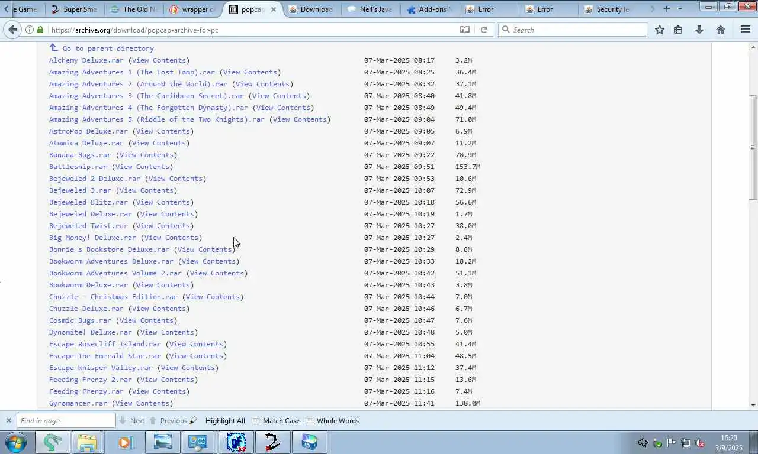This screenshot has height=454, width=758.
Task: Click the '07-Mar-2025 11:41' date for Gyromancer.rar
Action: tap(399, 403)
